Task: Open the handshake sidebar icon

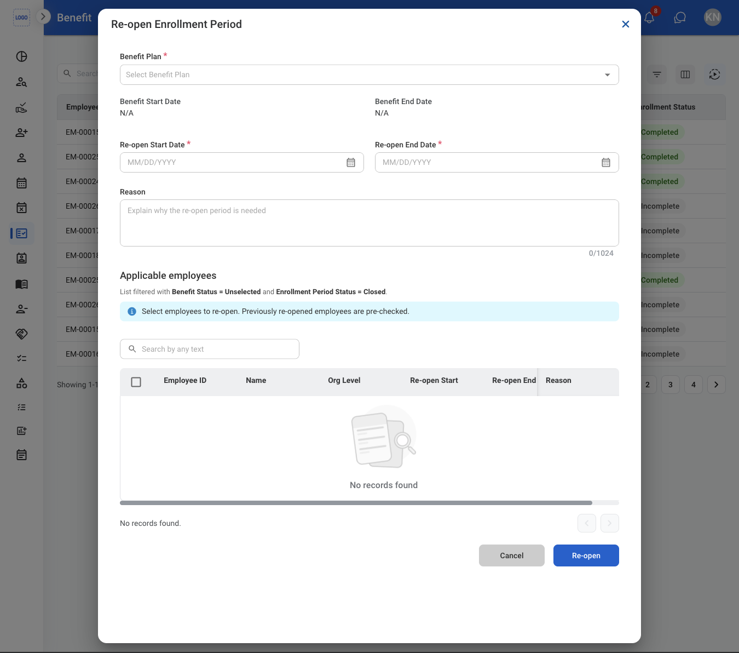Action: [x=22, y=334]
